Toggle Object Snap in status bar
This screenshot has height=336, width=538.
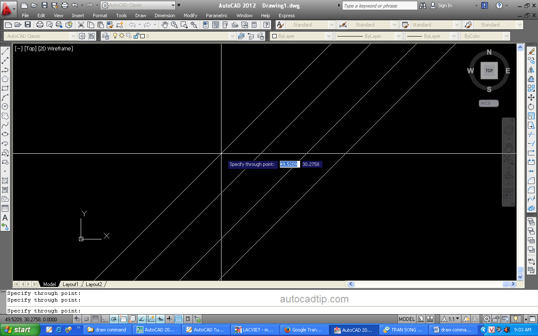123,319
